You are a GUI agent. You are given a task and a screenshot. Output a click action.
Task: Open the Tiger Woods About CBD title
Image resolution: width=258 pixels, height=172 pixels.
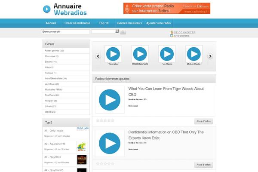coord(166,92)
